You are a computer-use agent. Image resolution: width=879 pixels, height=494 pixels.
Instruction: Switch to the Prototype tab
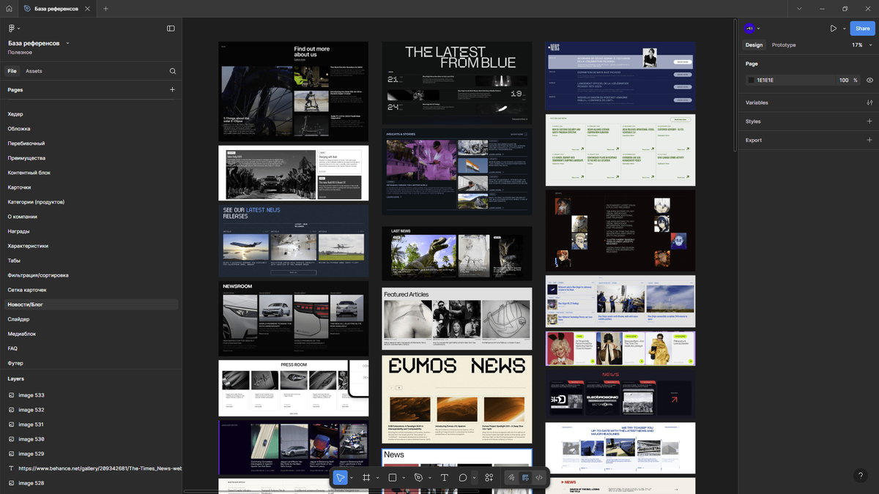[784, 45]
